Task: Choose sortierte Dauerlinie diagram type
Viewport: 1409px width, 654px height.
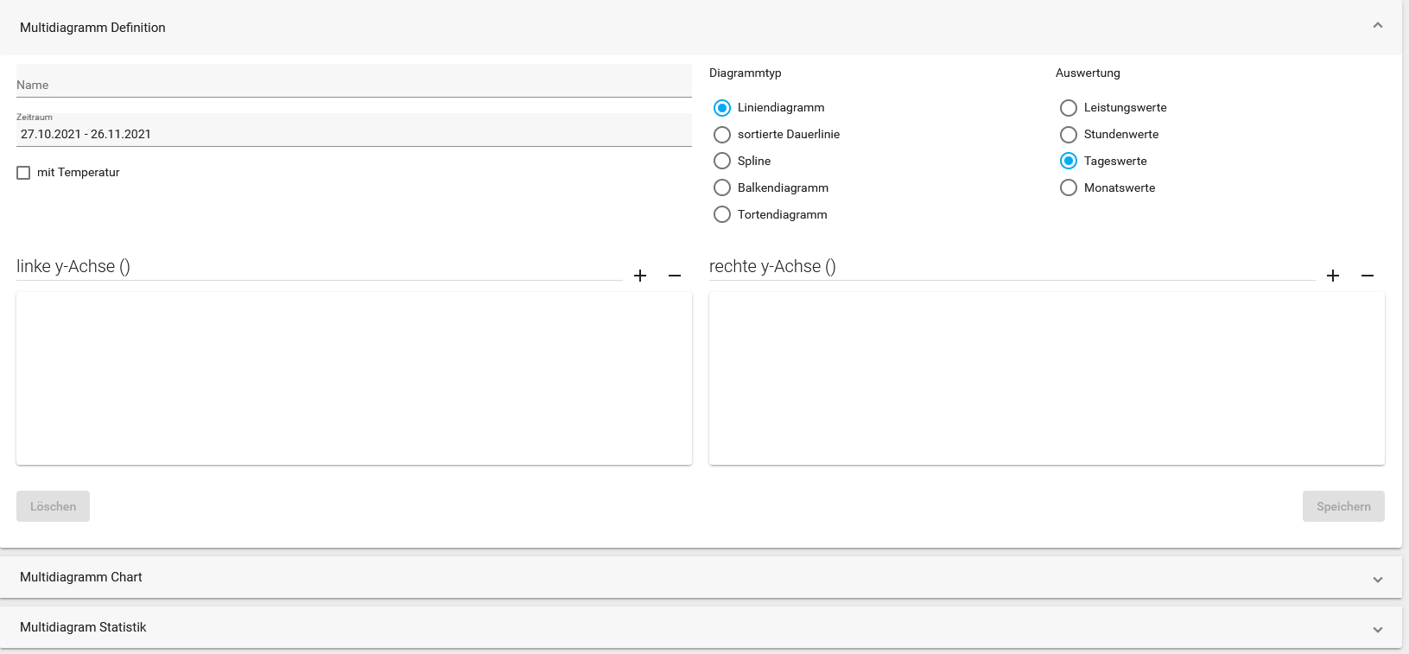Action: (722, 135)
